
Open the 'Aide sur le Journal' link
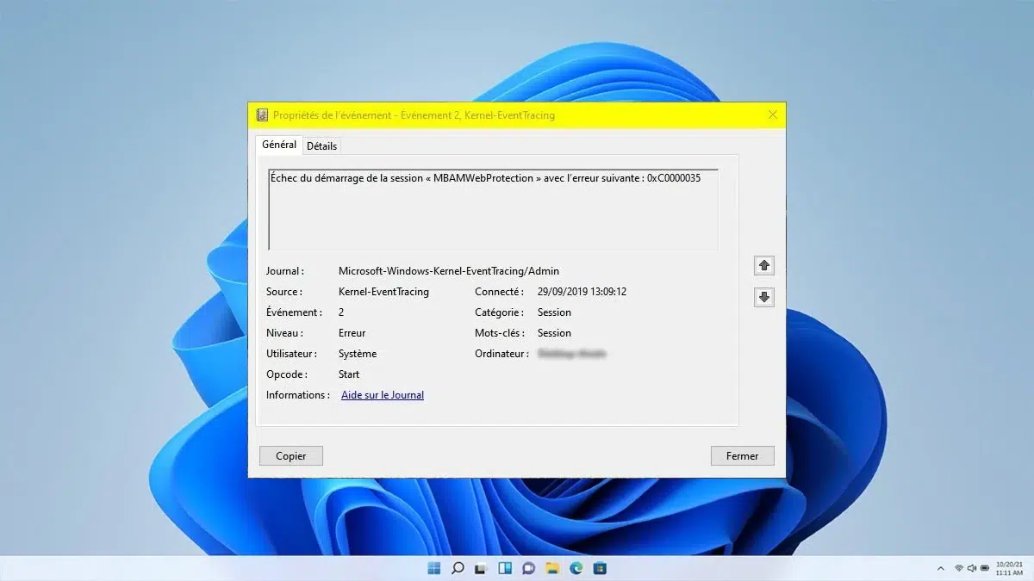382,394
